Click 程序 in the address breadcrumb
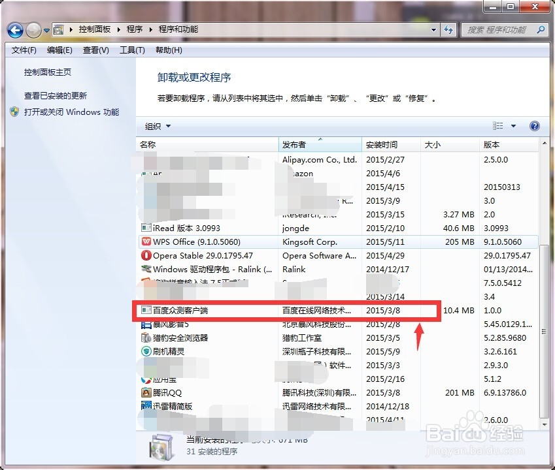Viewport: 555px width, 470px height. tap(135, 29)
